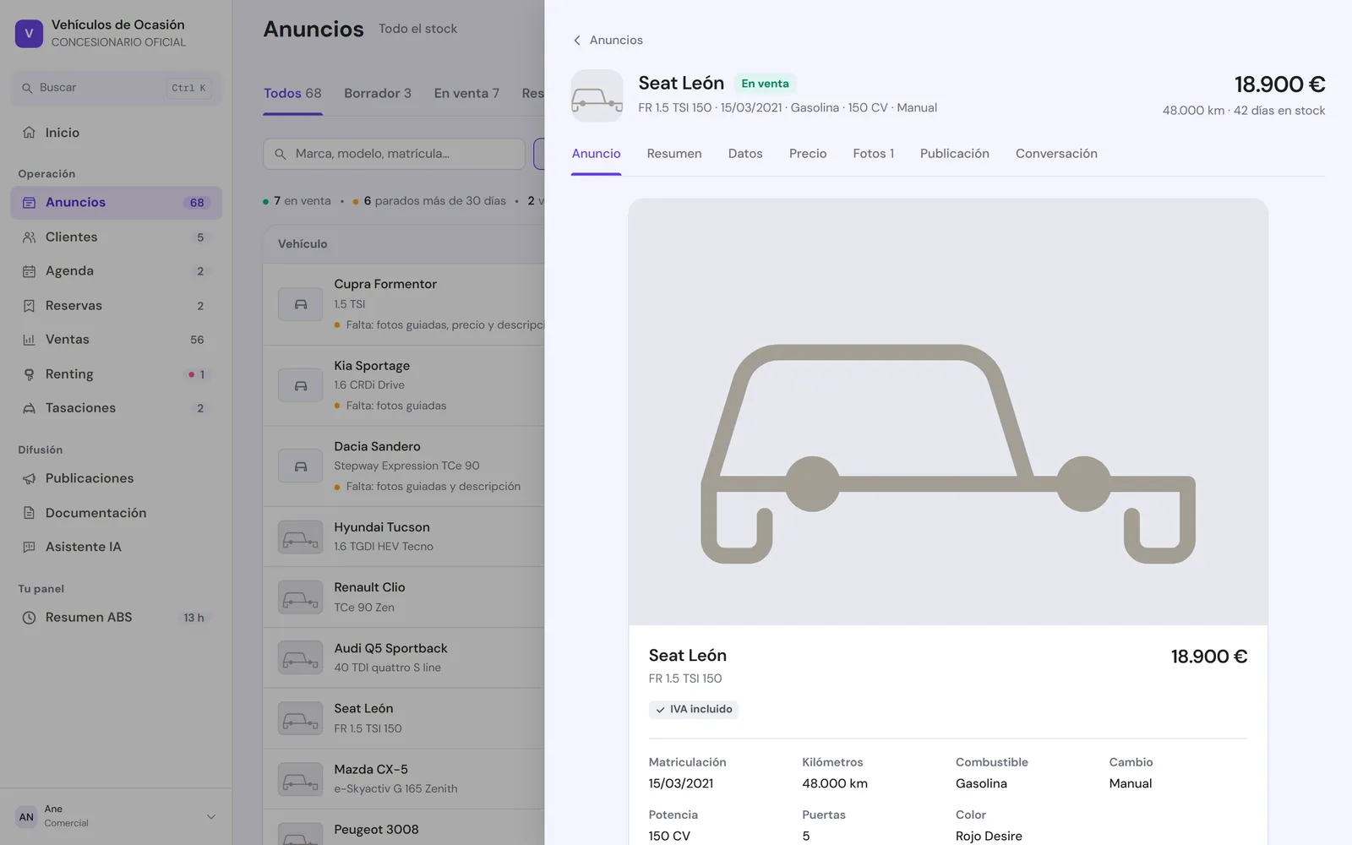Click the Cupra Formentor car placeholder icon
The image size is (1352, 845).
click(301, 304)
